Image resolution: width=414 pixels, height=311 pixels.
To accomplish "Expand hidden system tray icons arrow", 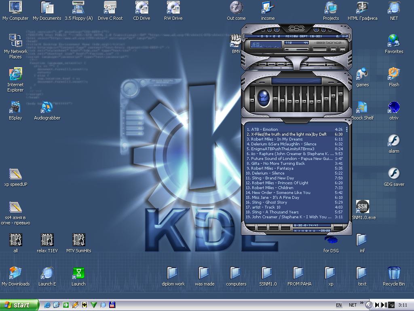I will click(369, 305).
